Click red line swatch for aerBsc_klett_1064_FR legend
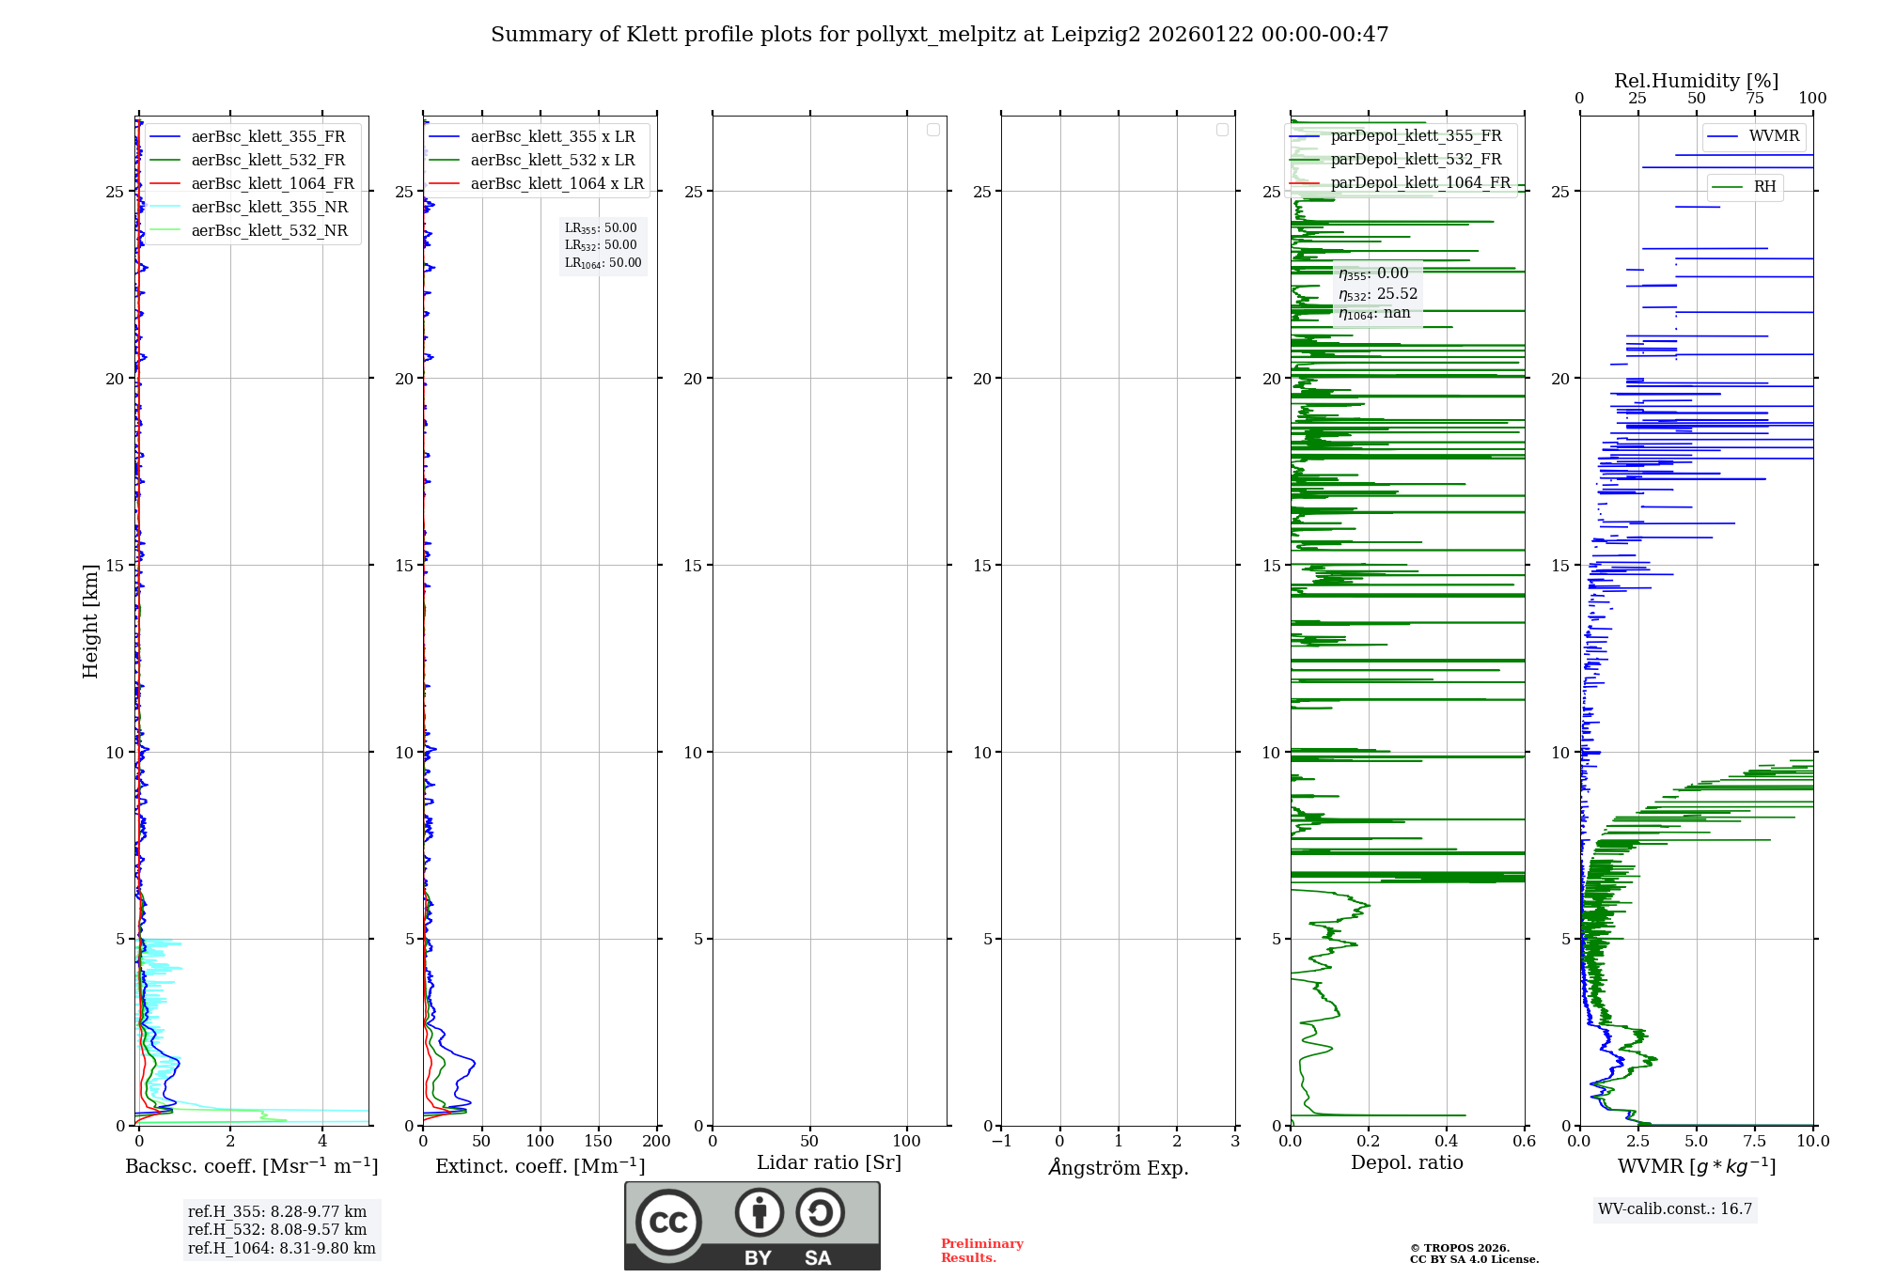The image size is (1880, 1278). point(164,184)
